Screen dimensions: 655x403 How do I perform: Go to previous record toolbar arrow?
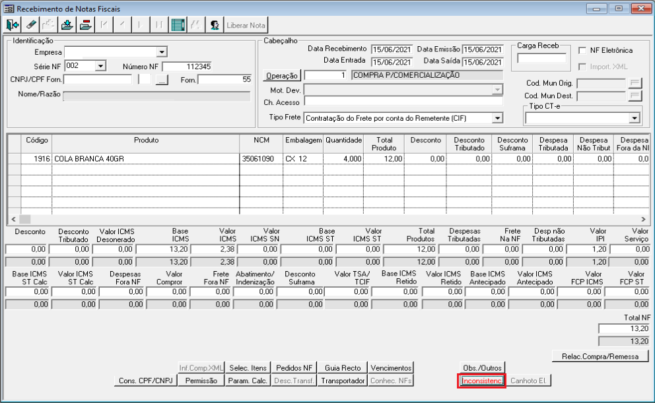pos(122,25)
